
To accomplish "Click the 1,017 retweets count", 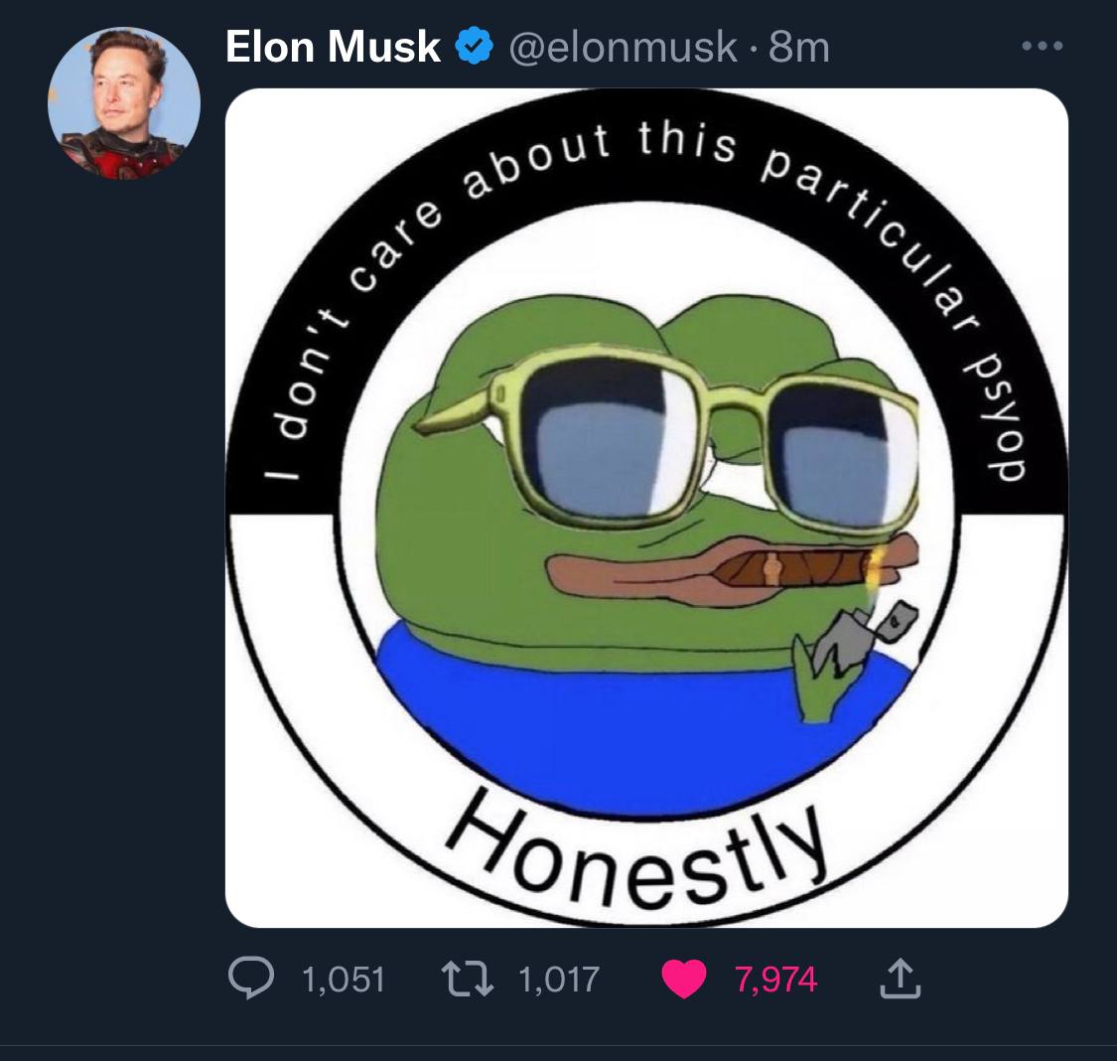I will pos(559,980).
